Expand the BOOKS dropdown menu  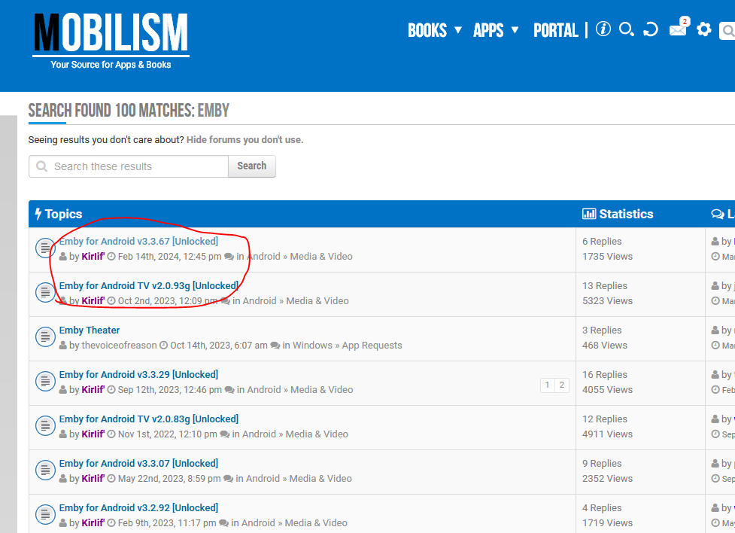pyautogui.click(x=435, y=31)
